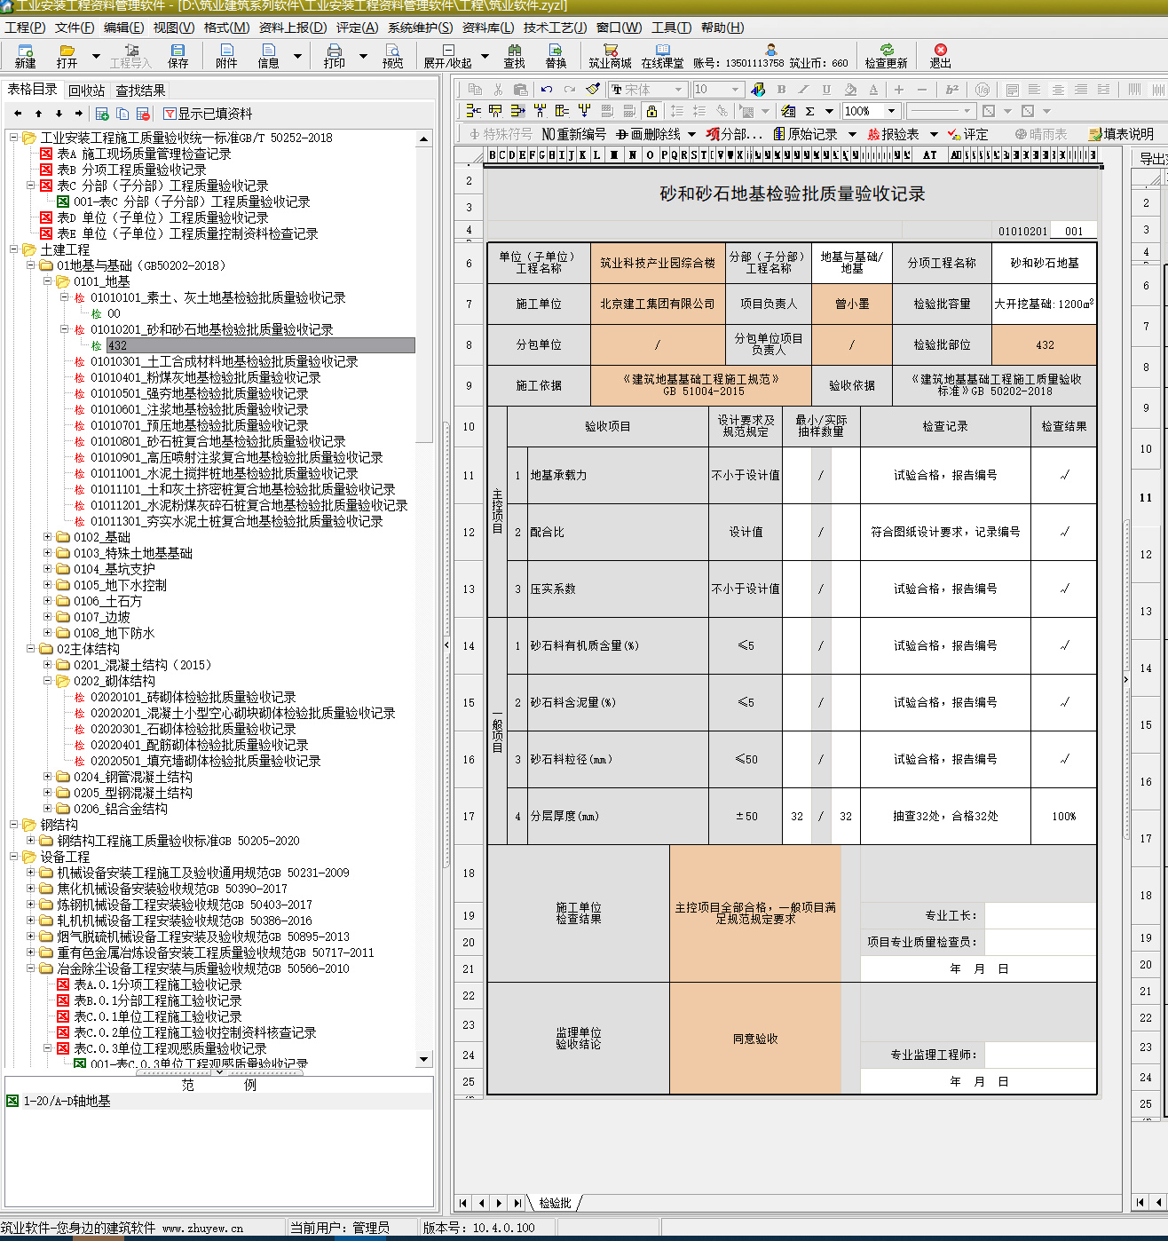Switch to the 查找结果 tab

pos(140,91)
